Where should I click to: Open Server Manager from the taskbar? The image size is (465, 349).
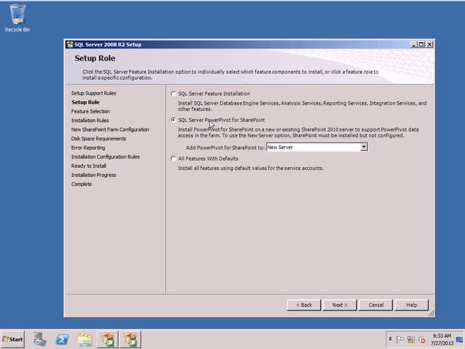point(40,340)
